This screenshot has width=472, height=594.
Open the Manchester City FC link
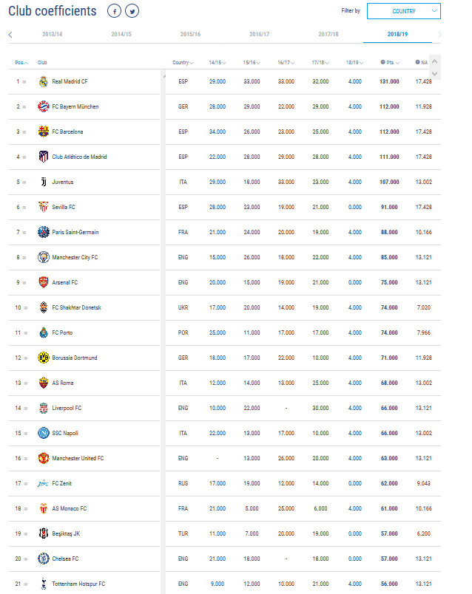75,257
